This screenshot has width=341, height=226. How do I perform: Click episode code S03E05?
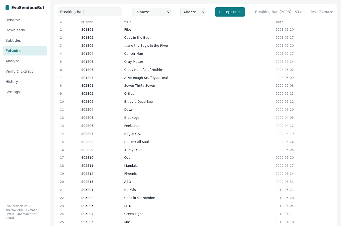pyautogui.click(x=87, y=222)
